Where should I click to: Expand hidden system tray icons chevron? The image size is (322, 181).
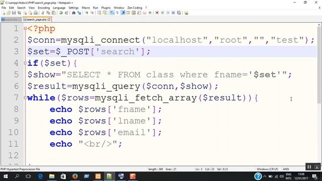click(x=265, y=176)
